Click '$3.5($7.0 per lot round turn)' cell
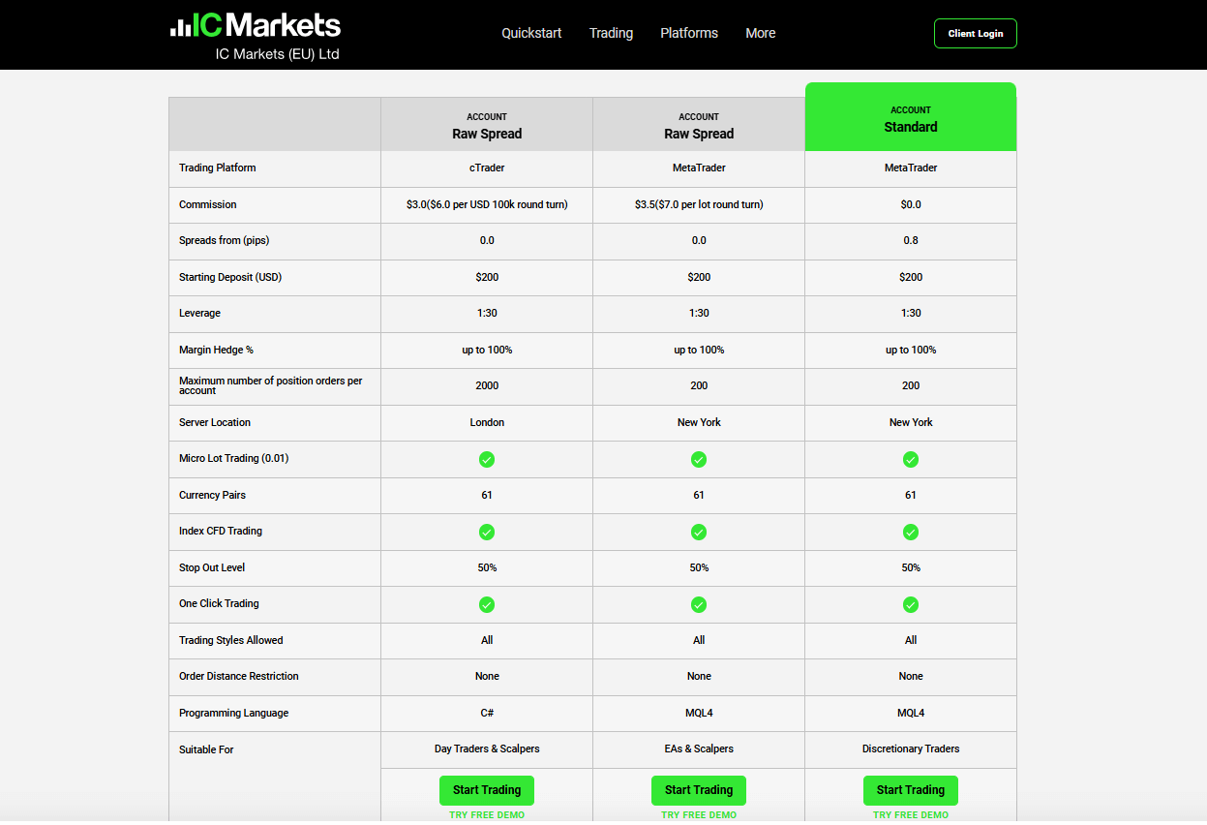The height and width of the screenshot is (825, 1207). 699,204
